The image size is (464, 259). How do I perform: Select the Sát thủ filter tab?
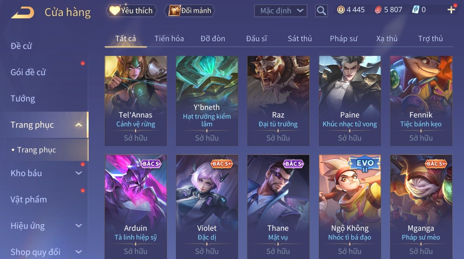tap(300, 39)
